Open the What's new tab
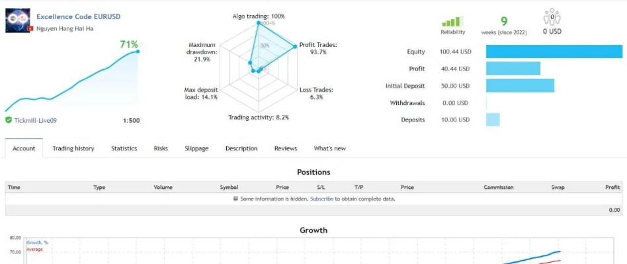 click(329, 148)
